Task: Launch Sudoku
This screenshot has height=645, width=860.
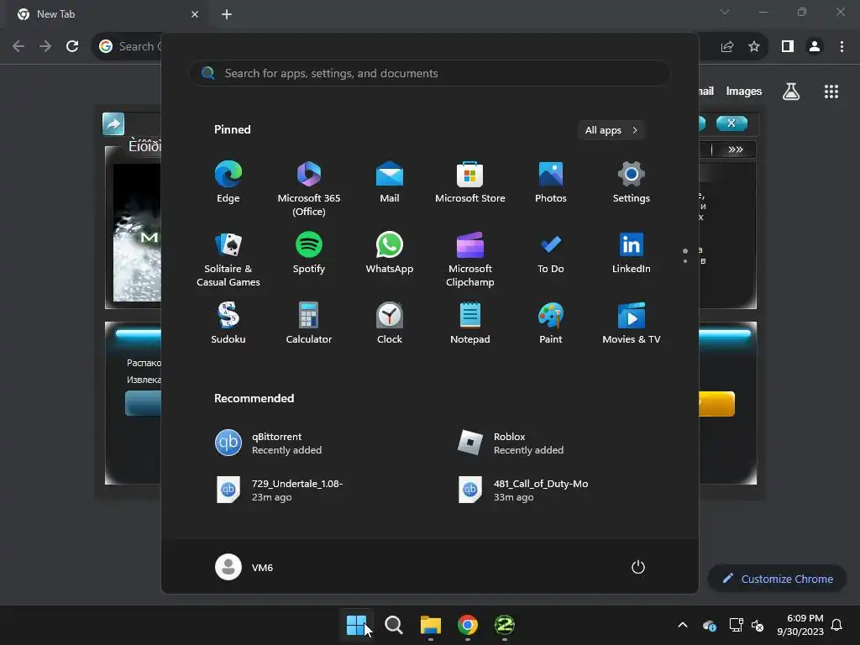Action: pos(228,323)
